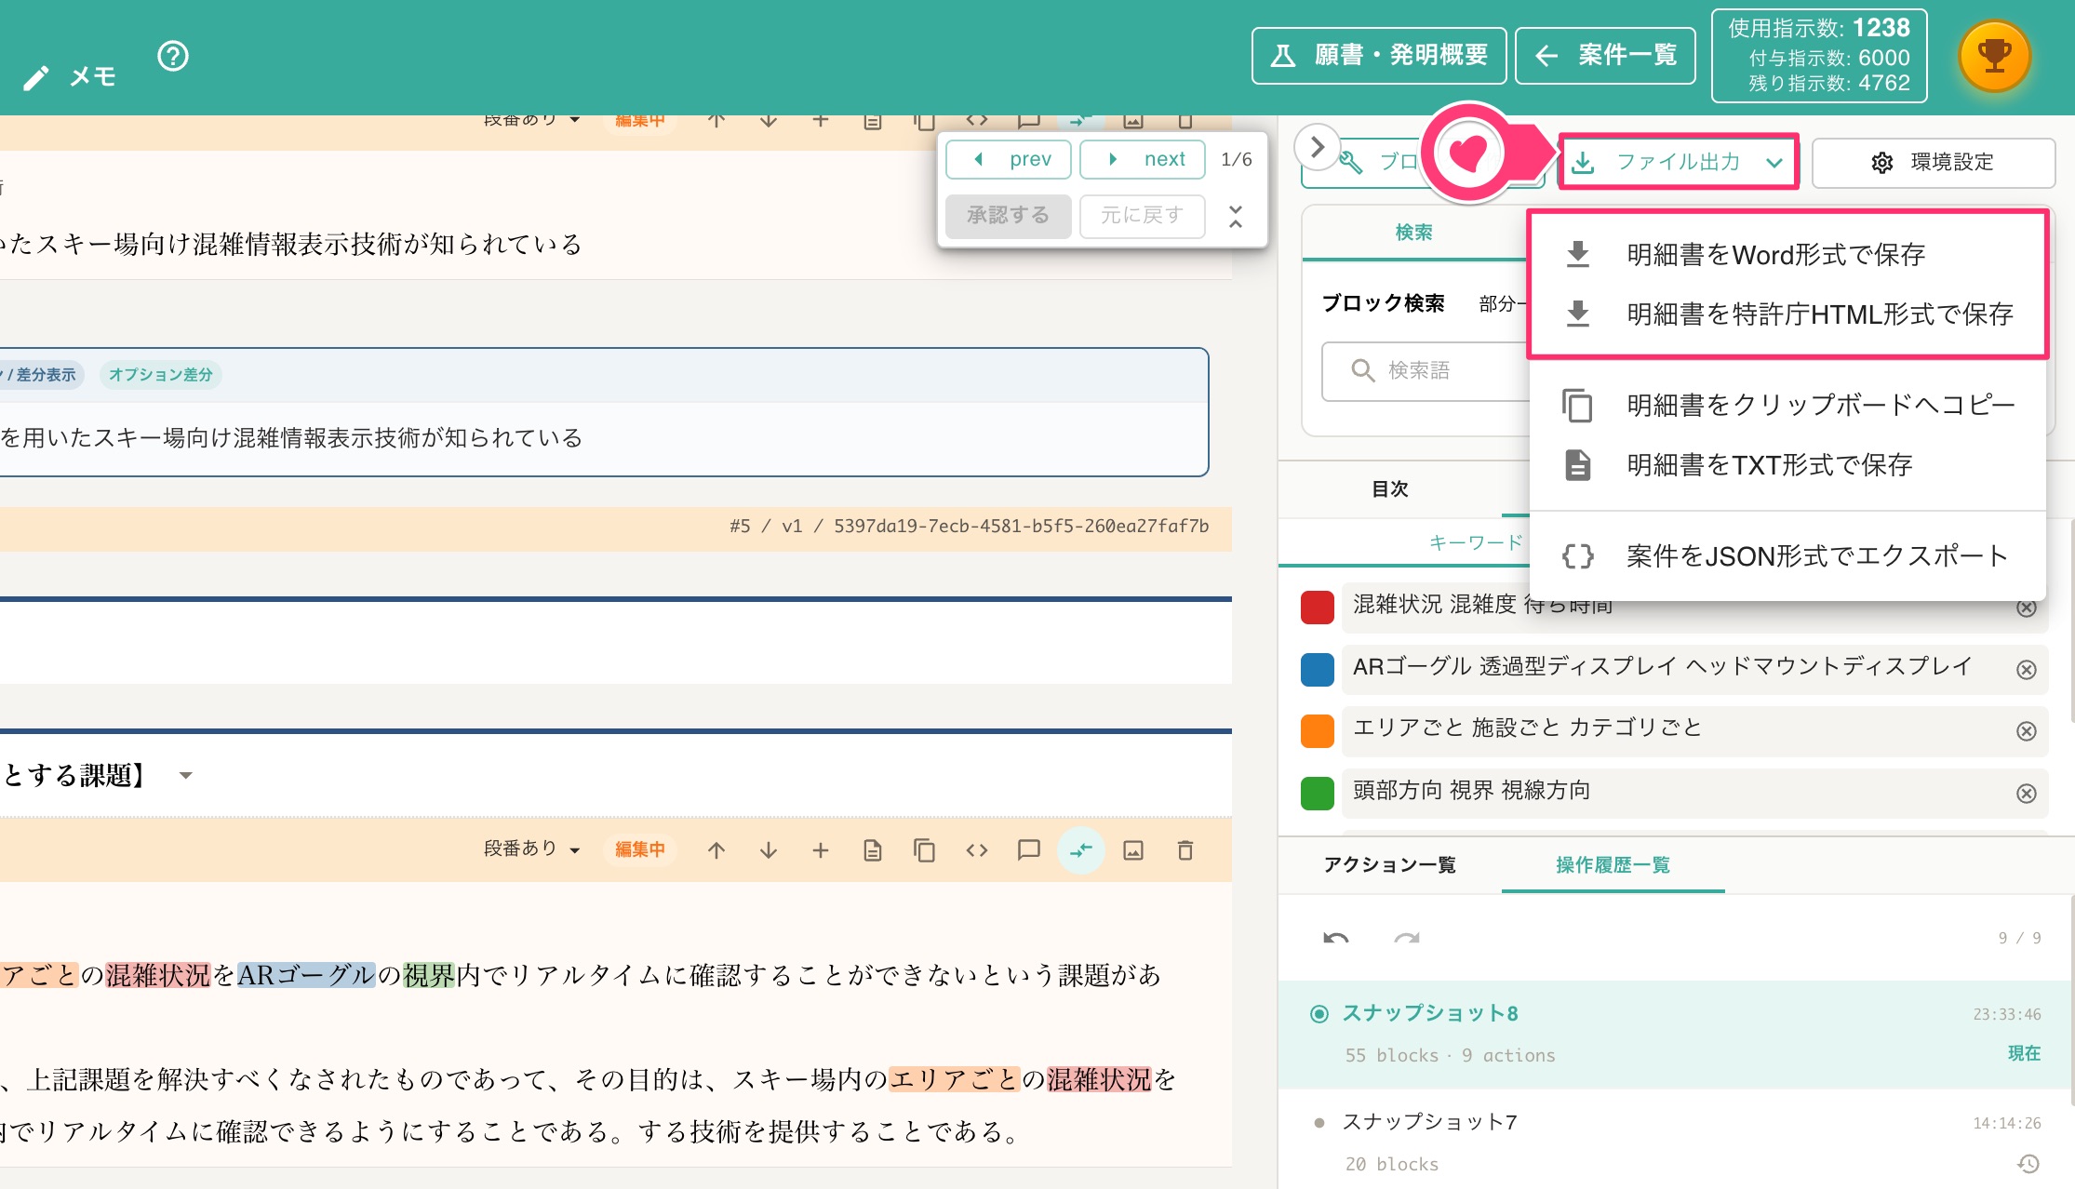Image resolution: width=2075 pixels, height=1189 pixels.
Task: Add block with lower plus icon
Action: pos(820,850)
